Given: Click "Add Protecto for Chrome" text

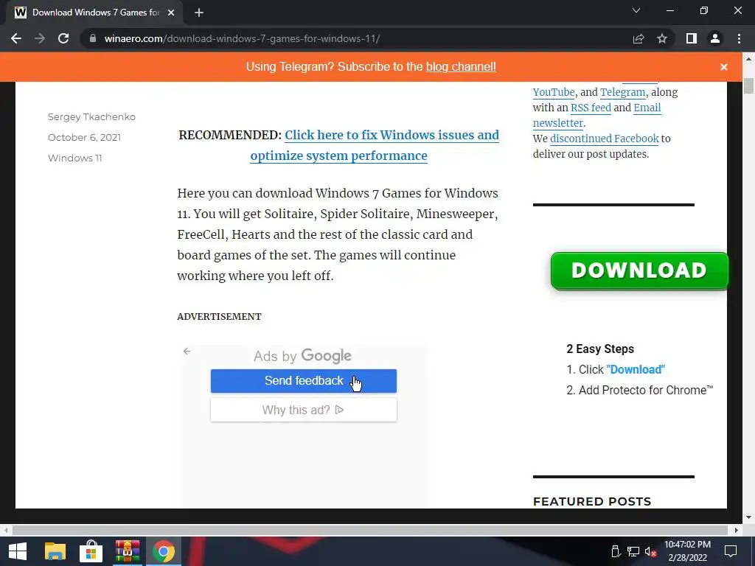Looking at the screenshot, I should click(x=646, y=391).
